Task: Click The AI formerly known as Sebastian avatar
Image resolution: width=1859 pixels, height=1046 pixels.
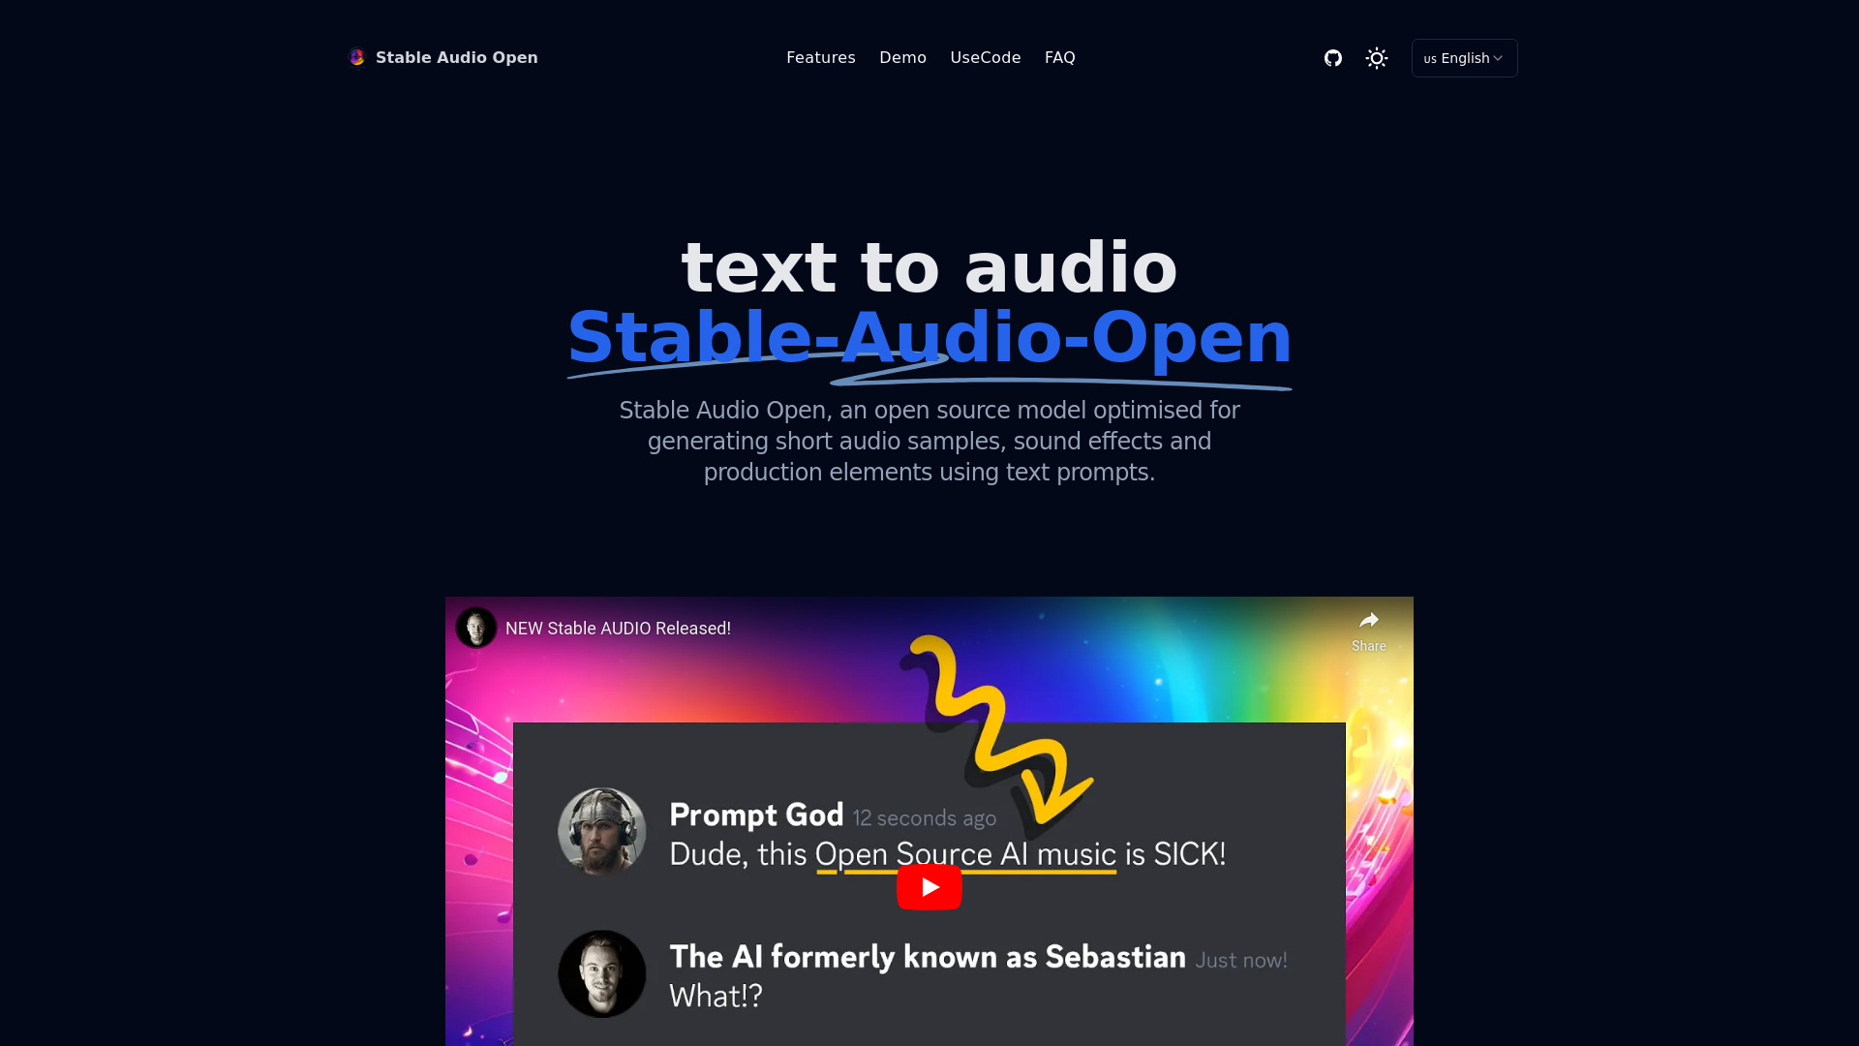Action: (601, 973)
